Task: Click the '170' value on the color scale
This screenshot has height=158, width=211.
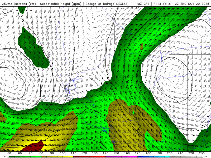Action: (137, 153)
